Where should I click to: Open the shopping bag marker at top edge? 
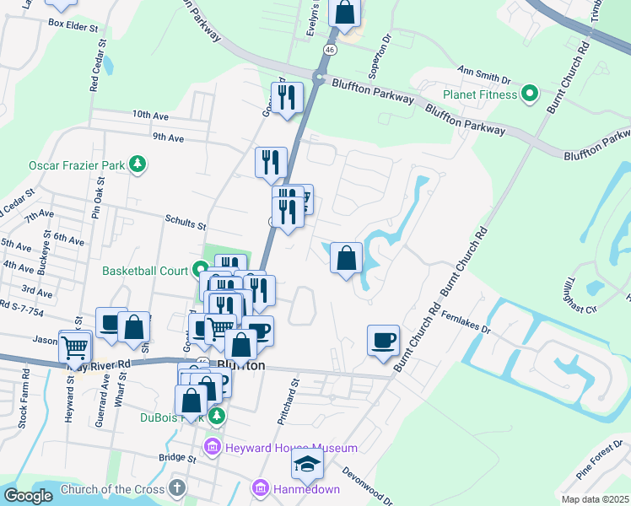click(344, 14)
